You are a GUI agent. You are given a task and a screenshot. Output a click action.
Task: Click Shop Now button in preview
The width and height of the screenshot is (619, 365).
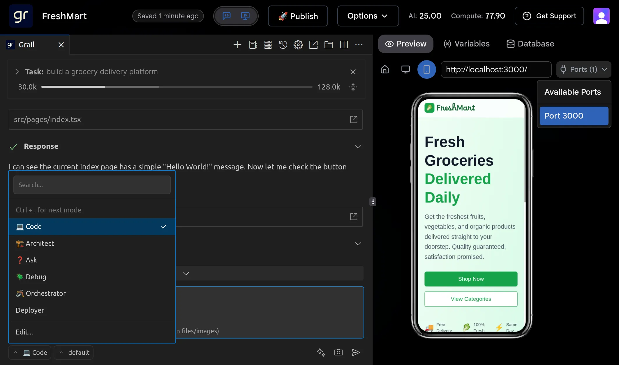pos(471,279)
